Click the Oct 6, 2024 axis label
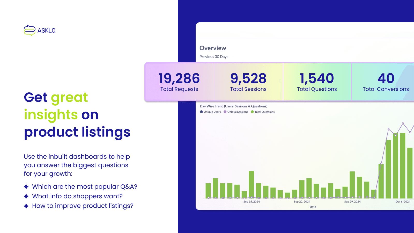Viewport: 414px width, 233px height. [x=403, y=202]
